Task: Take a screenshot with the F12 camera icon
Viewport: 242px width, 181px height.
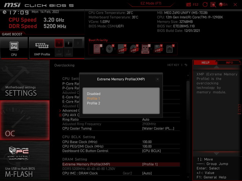Action: [x=188, y=4]
